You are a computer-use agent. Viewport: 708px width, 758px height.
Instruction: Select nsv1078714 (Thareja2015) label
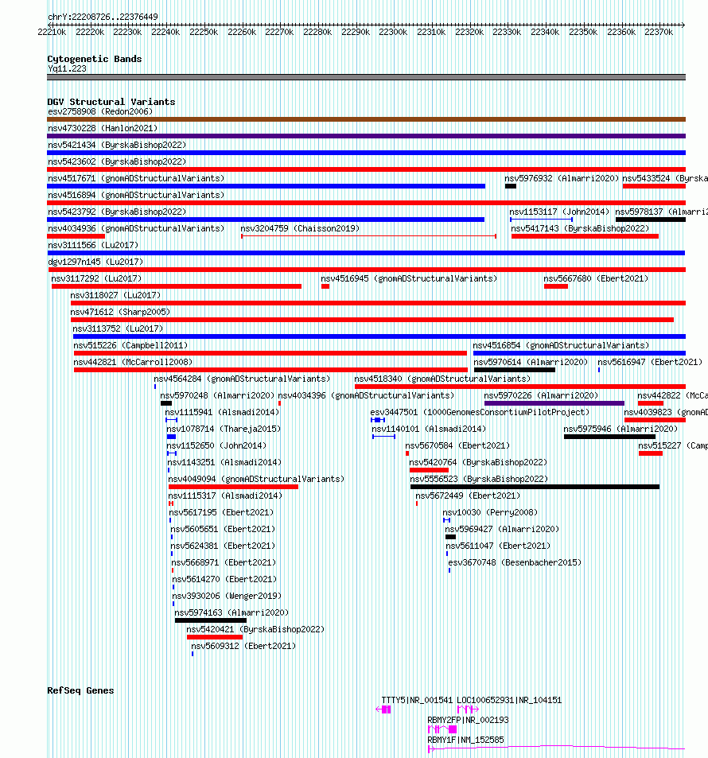coord(224,428)
